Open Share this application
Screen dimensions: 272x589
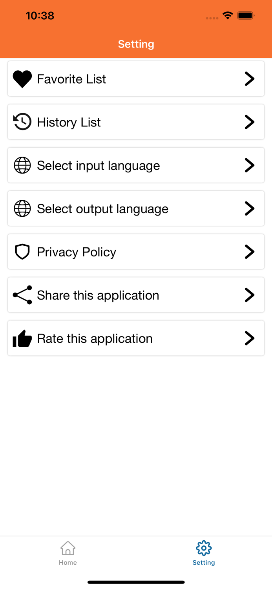[x=136, y=295]
